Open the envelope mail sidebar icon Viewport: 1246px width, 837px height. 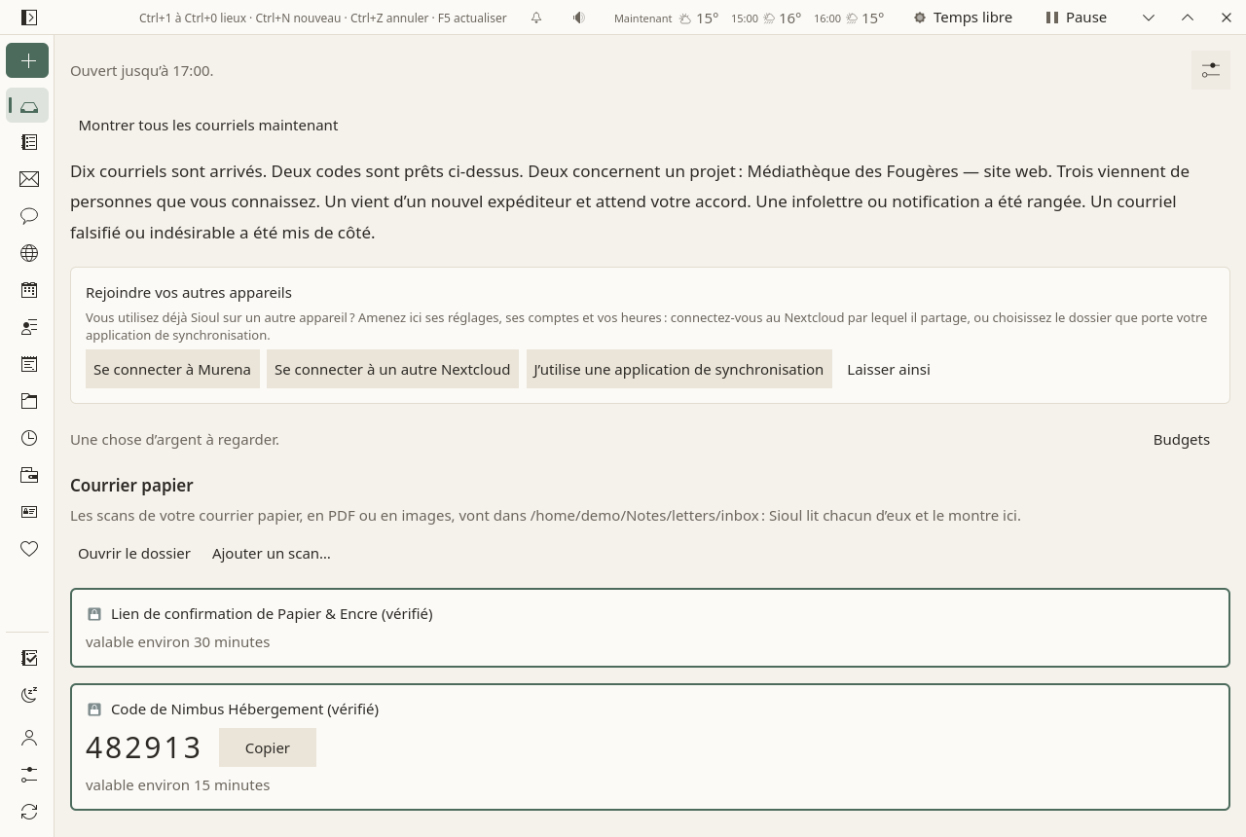[x=29, y=179]
